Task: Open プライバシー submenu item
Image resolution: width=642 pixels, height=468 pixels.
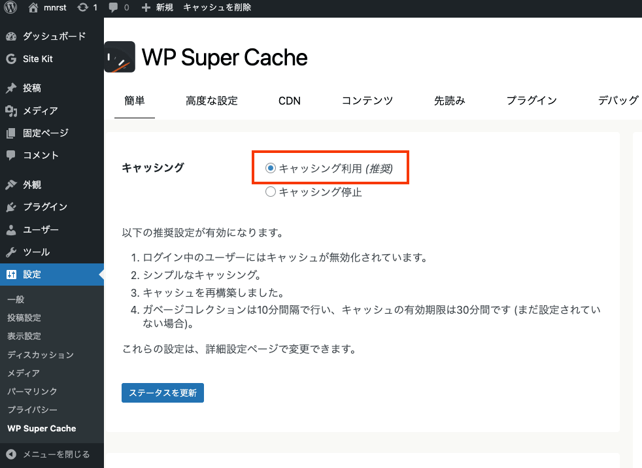Action: [x=32, y=410]
